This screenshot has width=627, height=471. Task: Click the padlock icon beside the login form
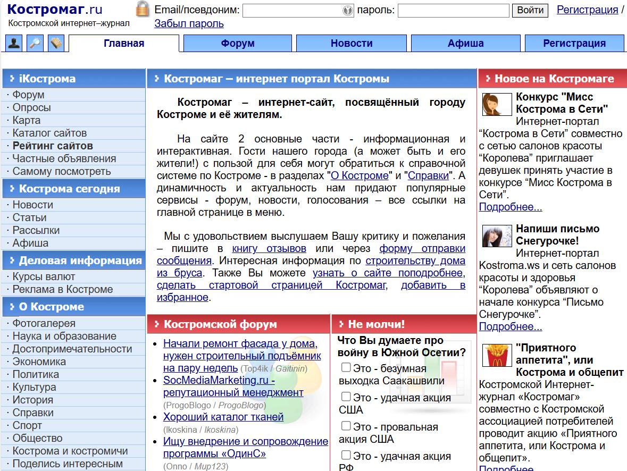click(x=141, y=10)
